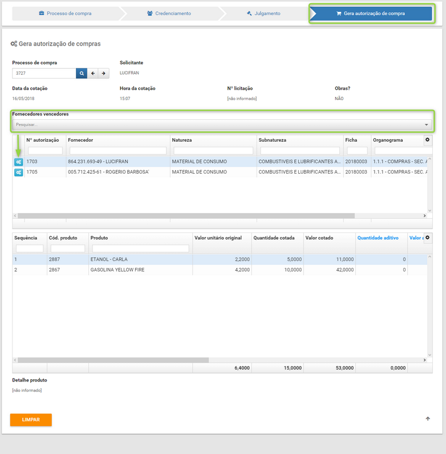
Task: Select supplier 005.712.425-61 - ROGERIO BARBOSA
Action: tap(108, 172)
